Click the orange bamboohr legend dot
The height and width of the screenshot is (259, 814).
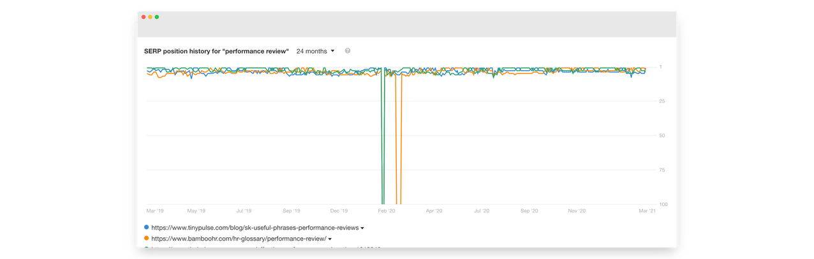pyautogui.click(x=147, y=238)
